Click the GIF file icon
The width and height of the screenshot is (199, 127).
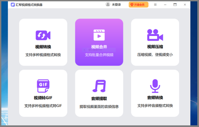(43, 86)
